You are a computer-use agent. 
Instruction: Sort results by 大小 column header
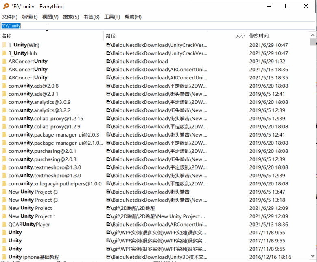coord(240,36)
